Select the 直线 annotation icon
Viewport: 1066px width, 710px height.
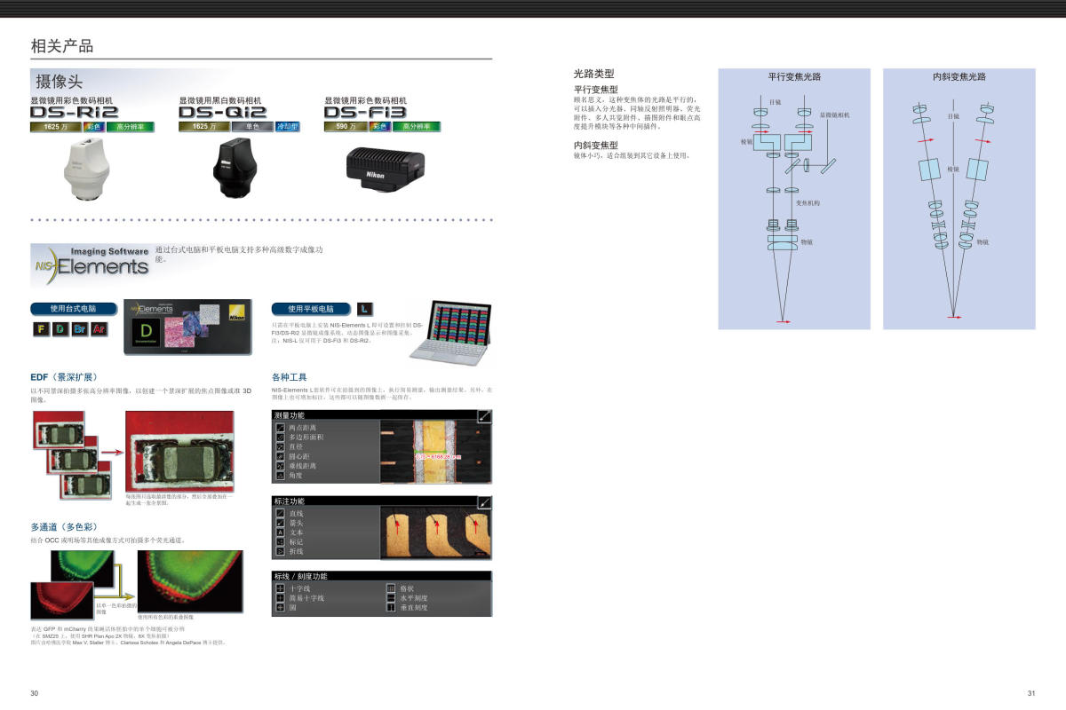tap(281, 513)
